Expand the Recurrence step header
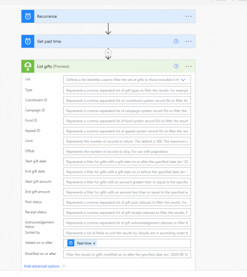Screen dimensions: 247x277 pos(108,16)
